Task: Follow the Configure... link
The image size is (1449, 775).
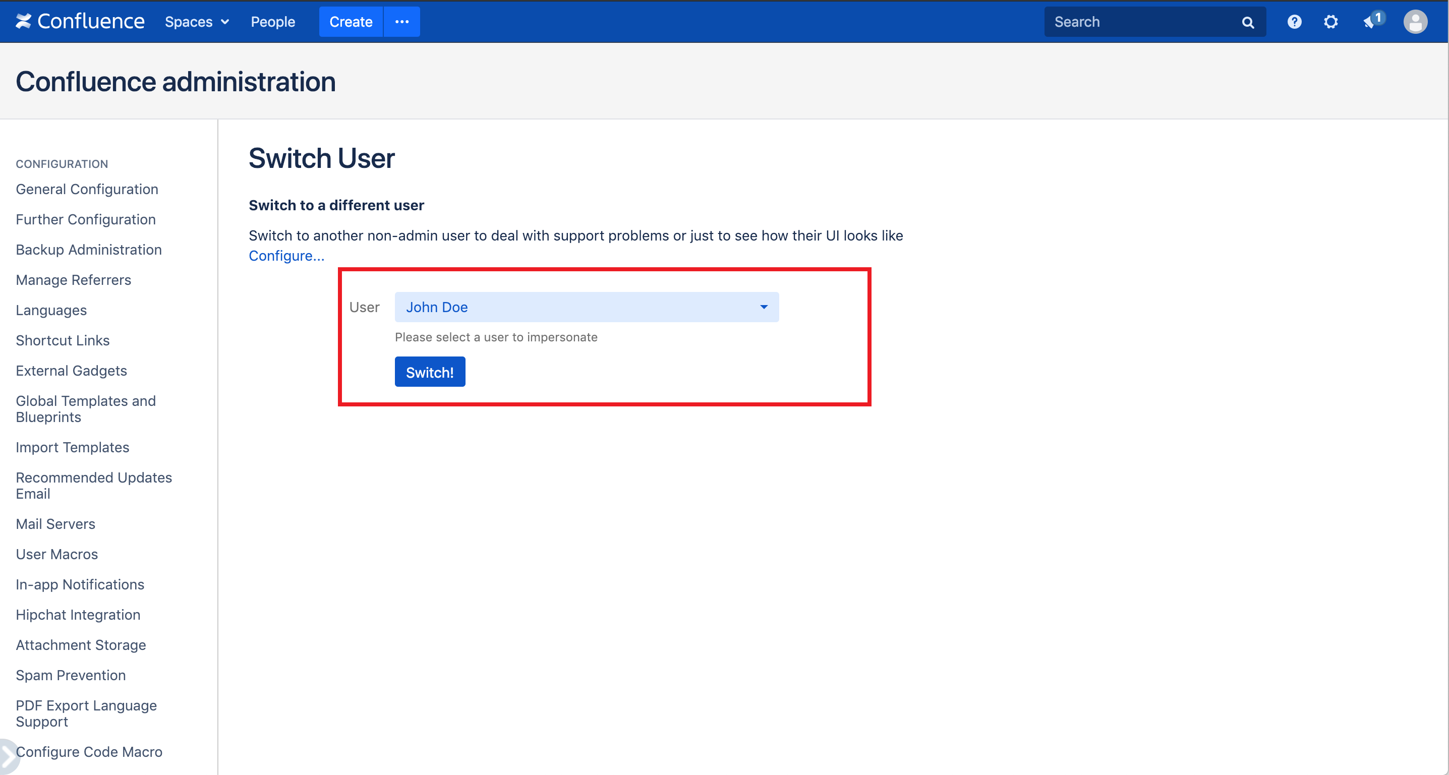Action: click(x=286, y=255)
